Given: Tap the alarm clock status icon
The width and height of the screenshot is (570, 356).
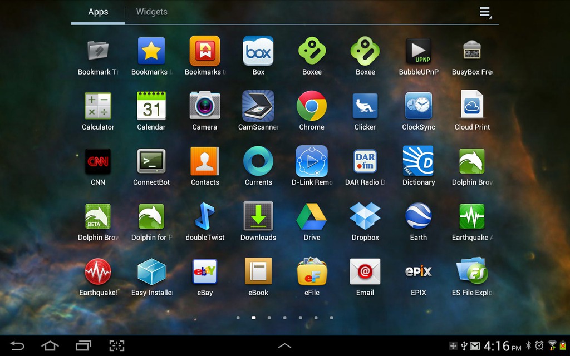Looking at the screenshot, I should (539, 345).
